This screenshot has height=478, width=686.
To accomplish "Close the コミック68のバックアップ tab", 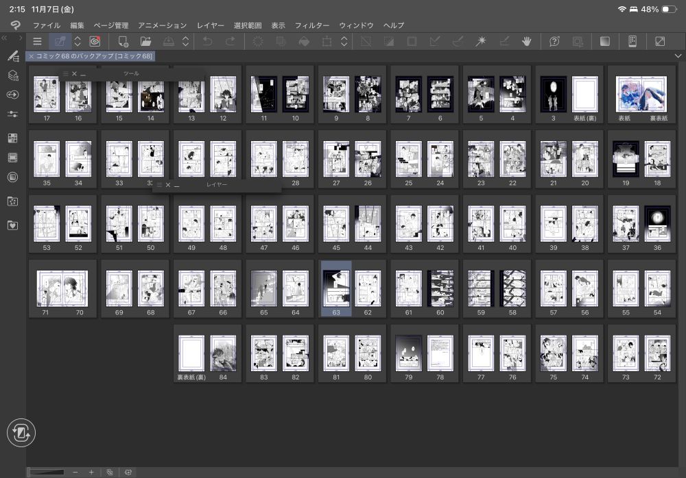I will (31, 56).
